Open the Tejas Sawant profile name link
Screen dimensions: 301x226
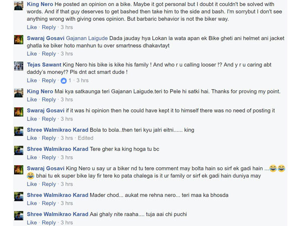44,65
